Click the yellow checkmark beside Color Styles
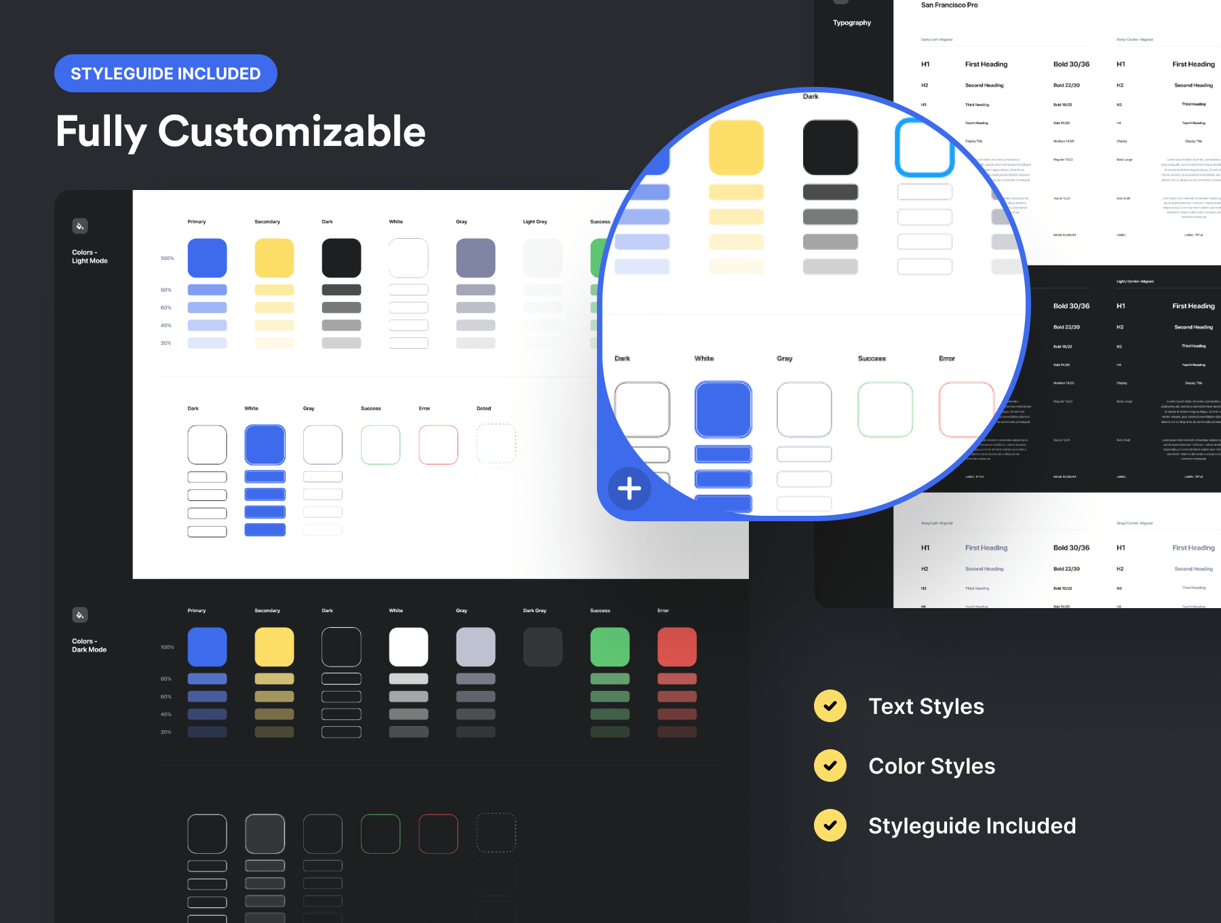This screenshot has width=1221, height=923. point(830,766)
